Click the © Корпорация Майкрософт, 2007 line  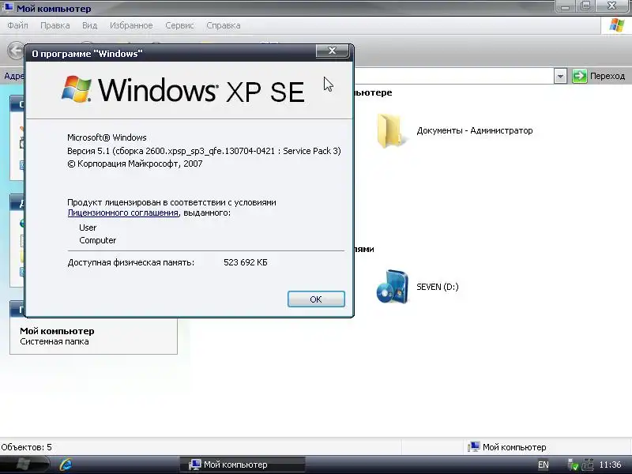135,164
